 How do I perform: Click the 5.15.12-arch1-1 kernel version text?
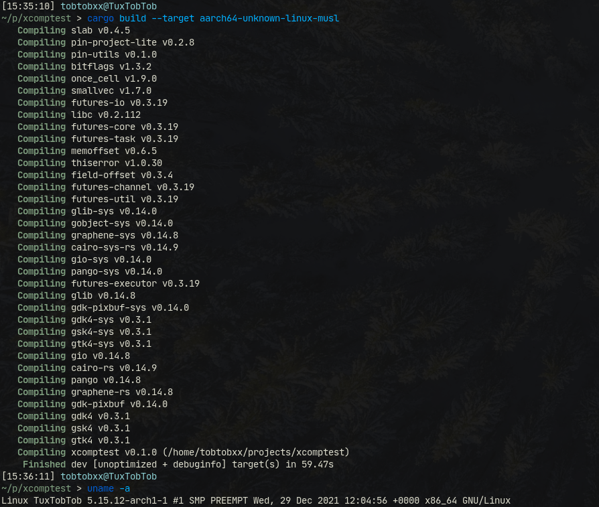pyautogui.click(x=127, y=500)
